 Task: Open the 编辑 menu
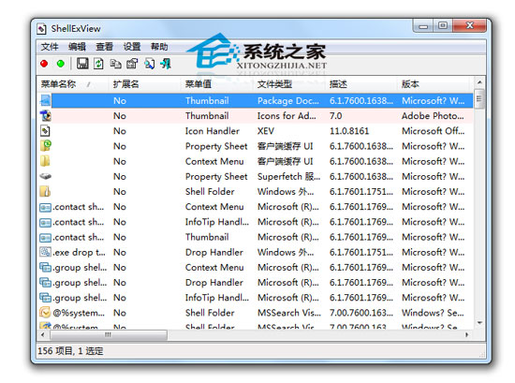(77, 47)
